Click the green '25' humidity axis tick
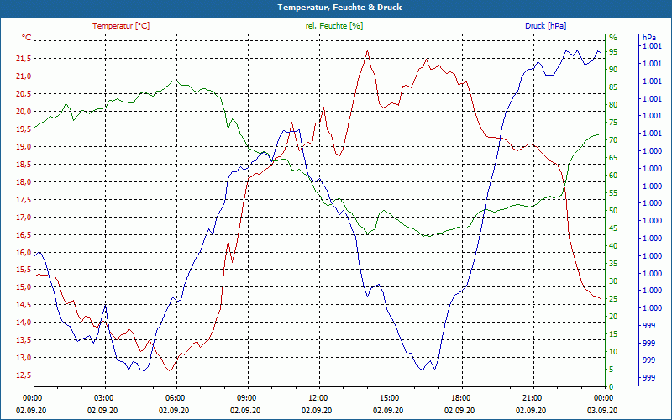The image size is (672, 420). pyautogui.click(x=613, y=299)
